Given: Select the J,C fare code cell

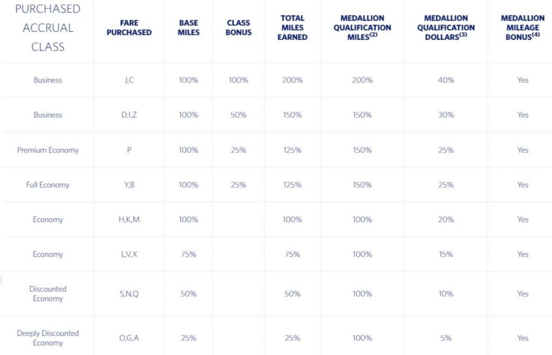Looking at the screenshot, I should click(x=129, y=80).
